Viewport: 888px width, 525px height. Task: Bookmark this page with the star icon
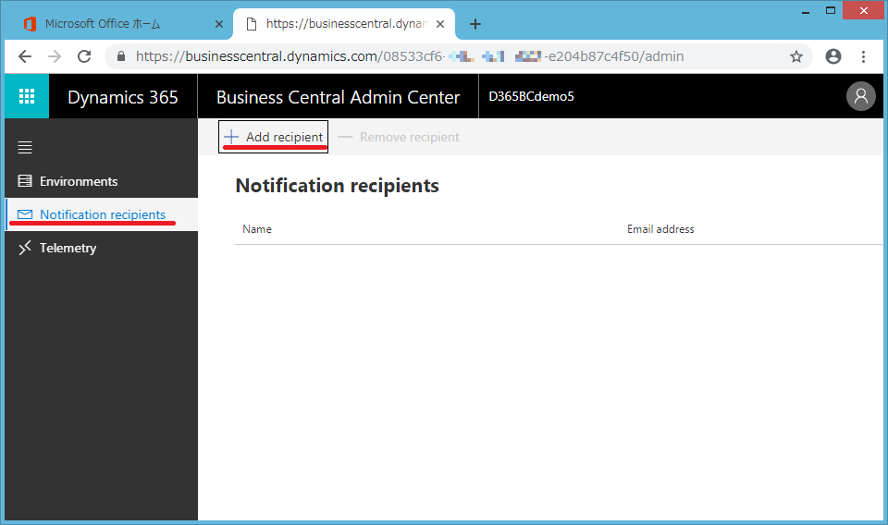tap(796, 56)
